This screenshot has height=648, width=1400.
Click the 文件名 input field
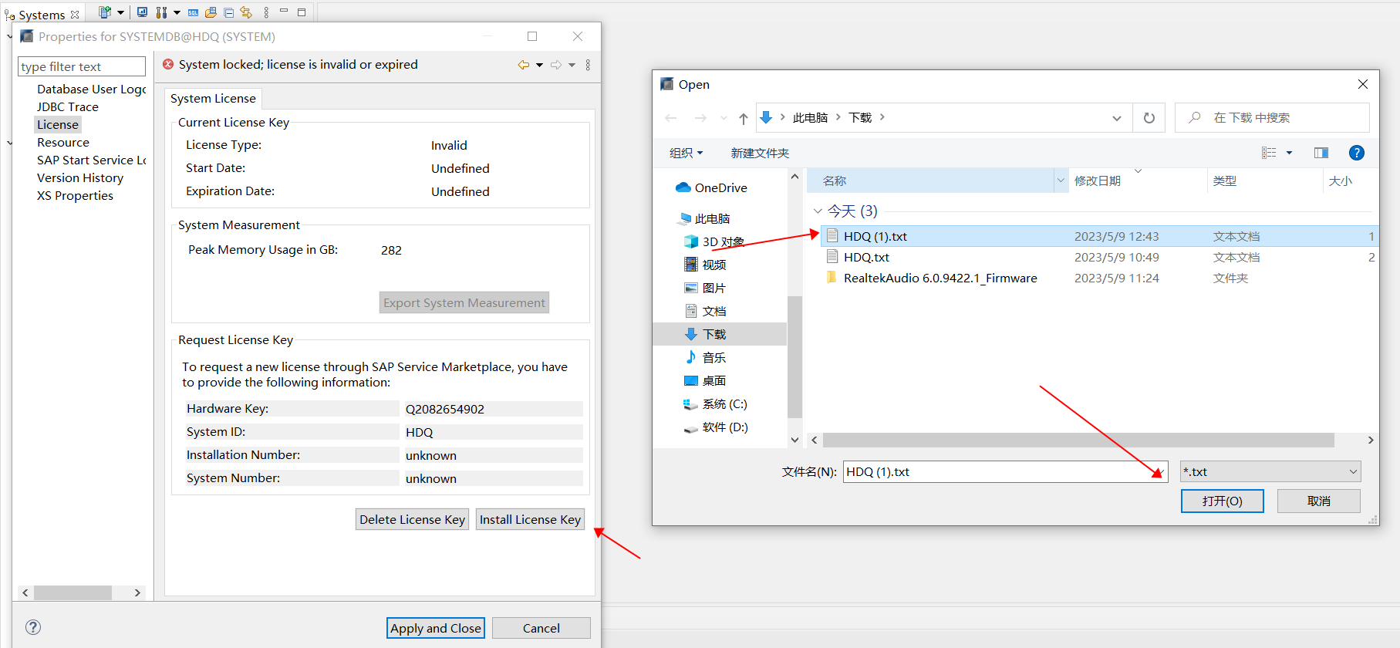[x=1006, y=471]
